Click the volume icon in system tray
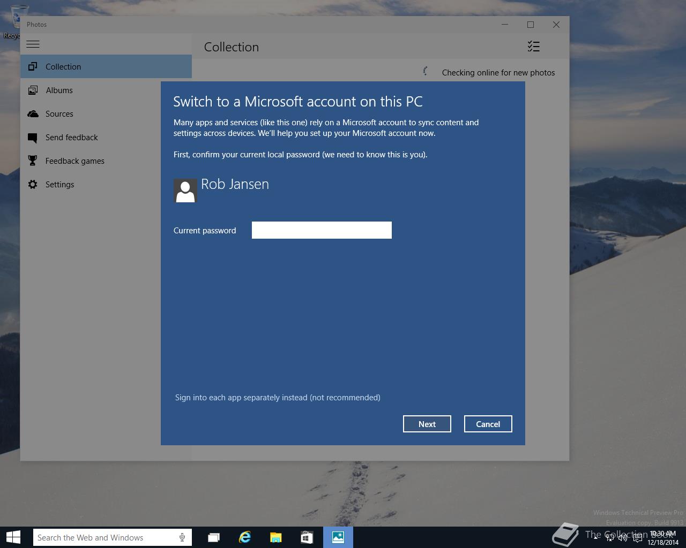The height and width of the screenshot is (548, 686). click(623, 538)
